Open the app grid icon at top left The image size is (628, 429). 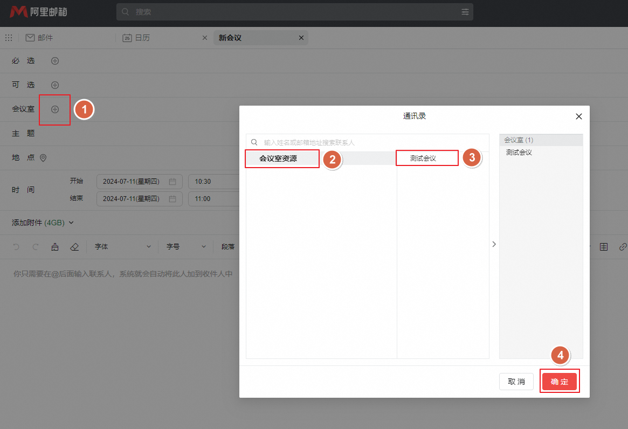tap(9, 37)
